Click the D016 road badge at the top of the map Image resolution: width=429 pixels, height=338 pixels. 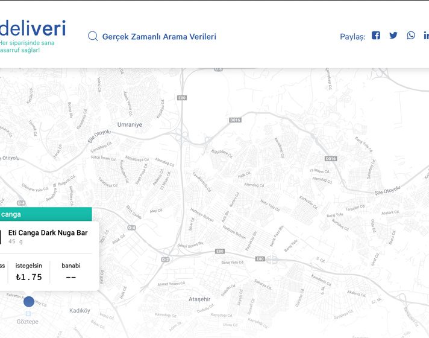[x=235, y=120]
